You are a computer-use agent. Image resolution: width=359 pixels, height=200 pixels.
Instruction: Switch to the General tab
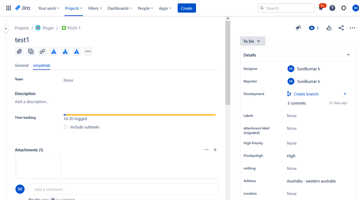22,65
